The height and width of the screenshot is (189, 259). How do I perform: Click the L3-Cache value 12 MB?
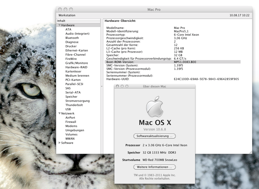178,52
